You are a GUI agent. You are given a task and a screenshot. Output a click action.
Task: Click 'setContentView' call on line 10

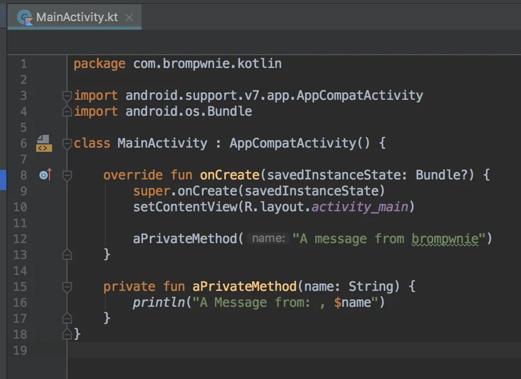[185, 207]
